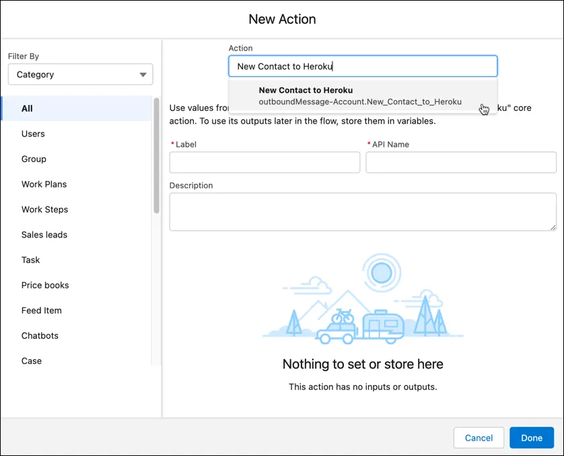Click the Label text field
Screen dimensions: 564x456
coord(265,162)
